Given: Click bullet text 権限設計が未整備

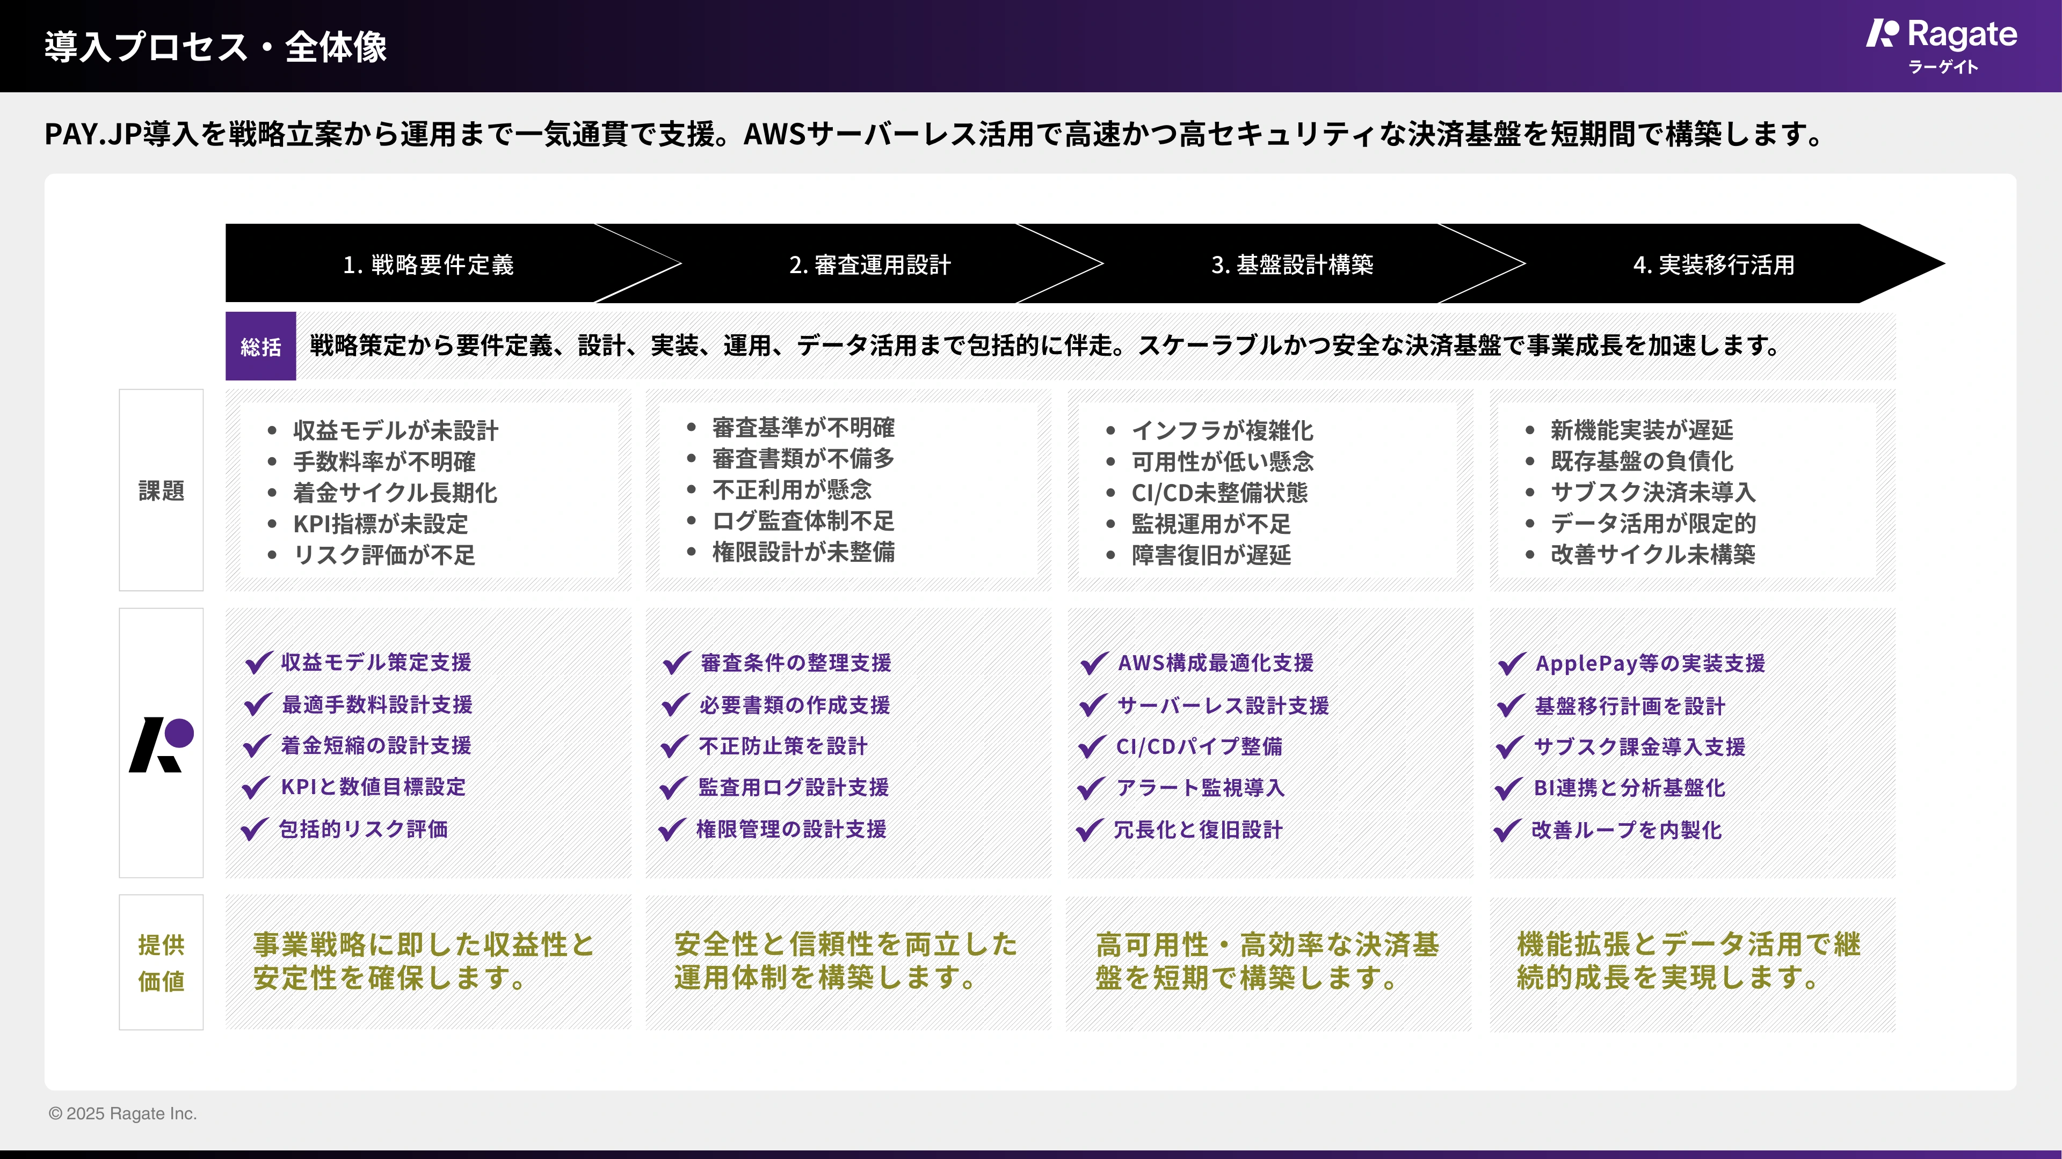Looking at the screenshot, I should click(804, 552).
